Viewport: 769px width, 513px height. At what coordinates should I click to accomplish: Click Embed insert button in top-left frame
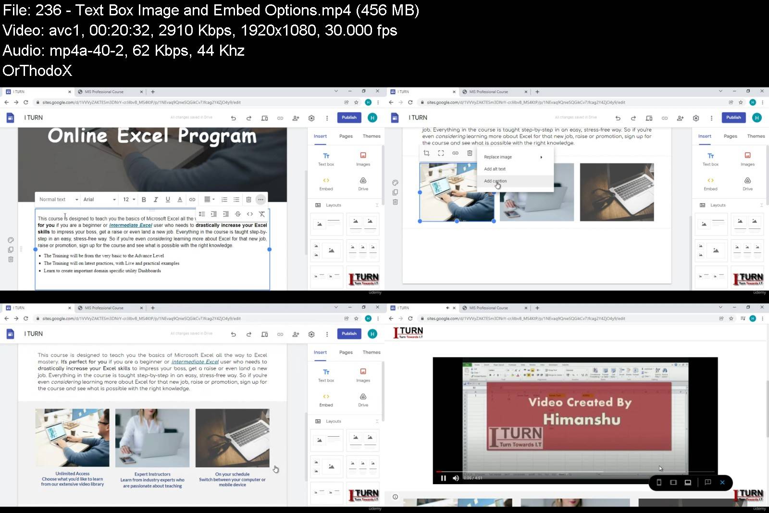326,183
